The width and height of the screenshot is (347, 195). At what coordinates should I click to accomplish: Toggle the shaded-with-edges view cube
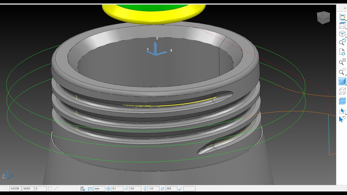(x=342, y=101)
